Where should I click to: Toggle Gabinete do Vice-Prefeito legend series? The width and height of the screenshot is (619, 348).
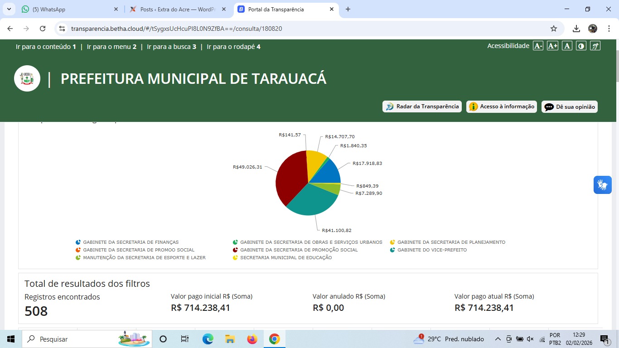[x=431, y=250]
